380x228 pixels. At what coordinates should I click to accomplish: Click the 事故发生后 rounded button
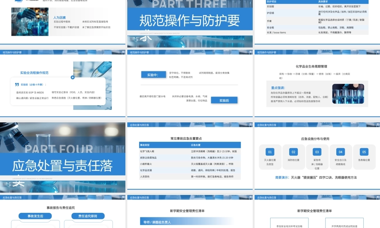[35, 216]
